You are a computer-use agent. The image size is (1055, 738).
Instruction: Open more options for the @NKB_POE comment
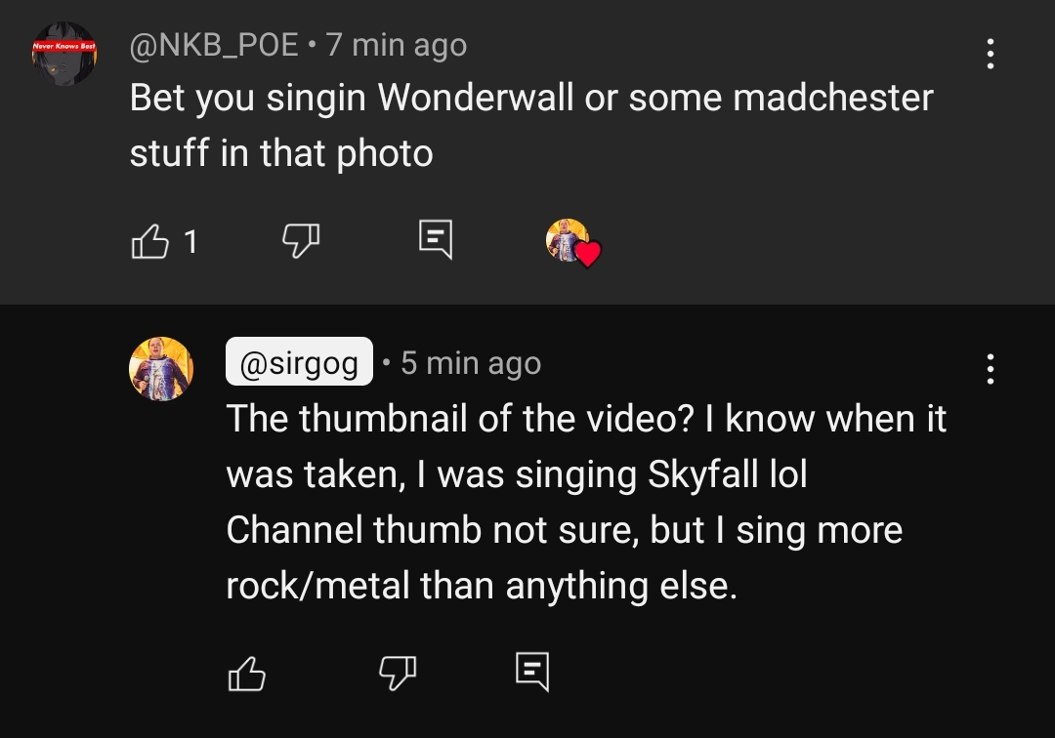[x=991, y=54]
